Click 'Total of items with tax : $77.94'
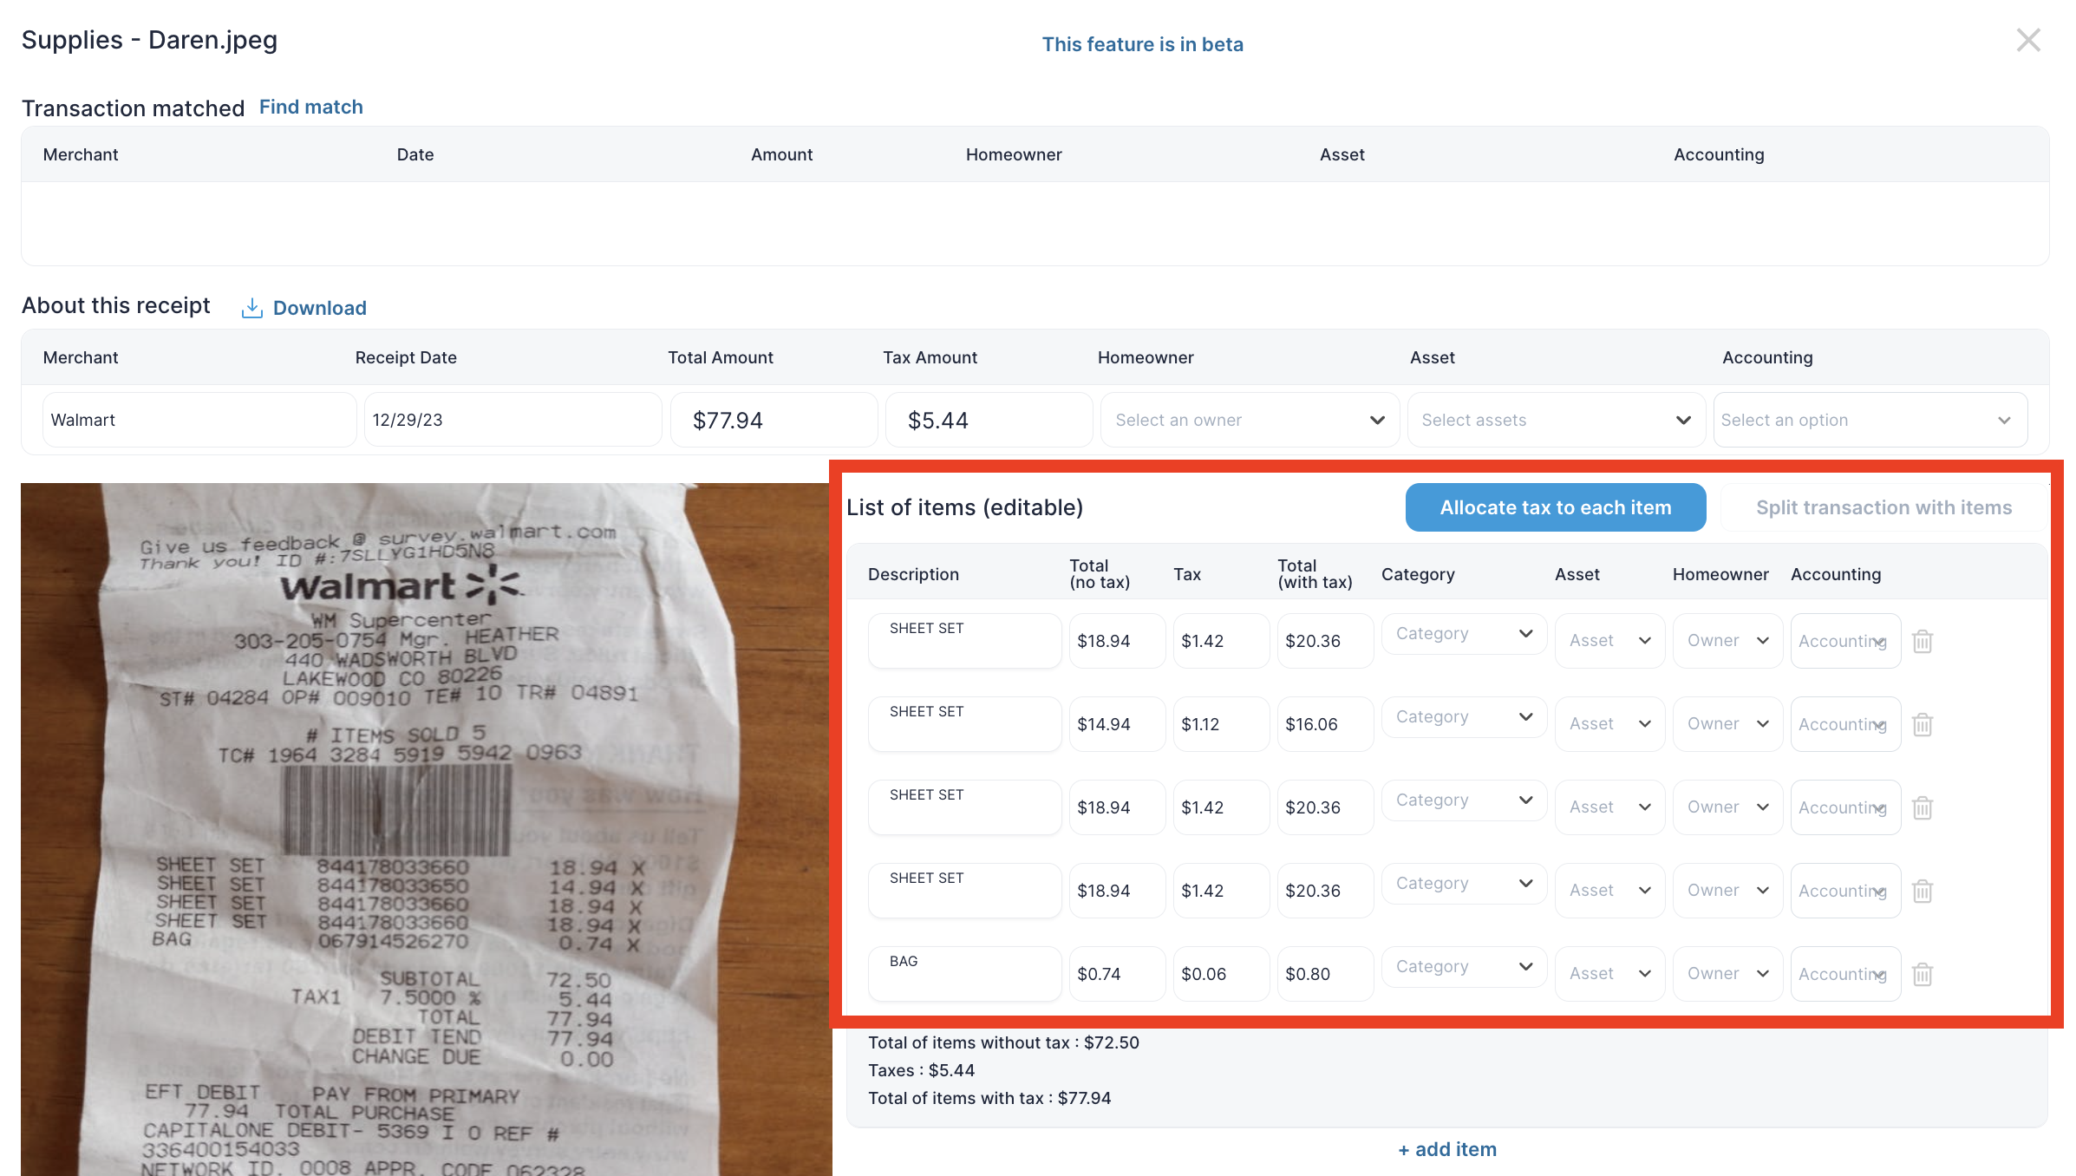The width and height of the screenshot is (2076, 1176). [989, 1098]
